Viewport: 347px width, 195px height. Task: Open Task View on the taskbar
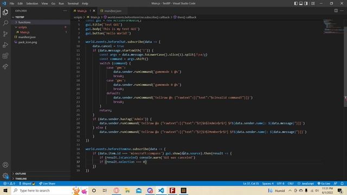click(x=105, y=190)
